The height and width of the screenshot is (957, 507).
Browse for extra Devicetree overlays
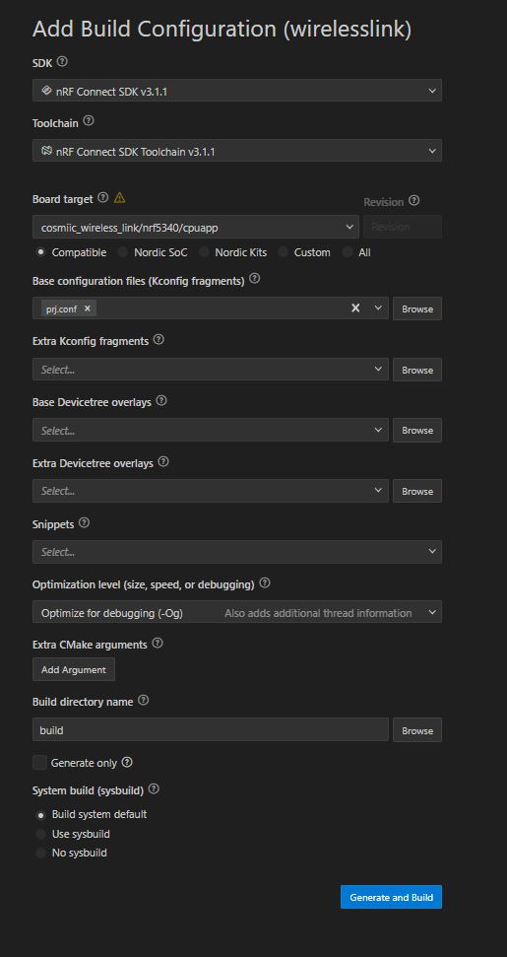(417, 492)
